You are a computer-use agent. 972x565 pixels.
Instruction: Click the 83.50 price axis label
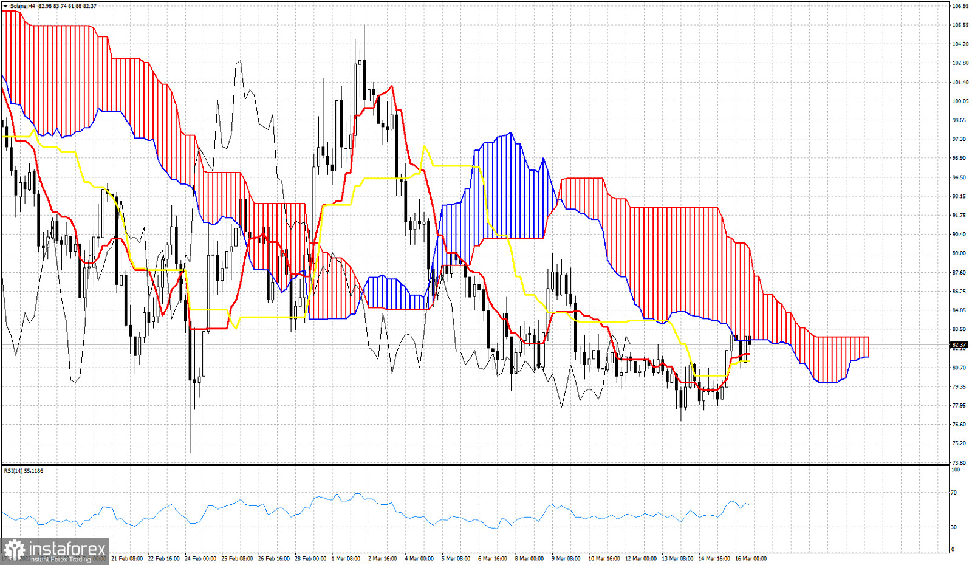click(x=959, y=329)
